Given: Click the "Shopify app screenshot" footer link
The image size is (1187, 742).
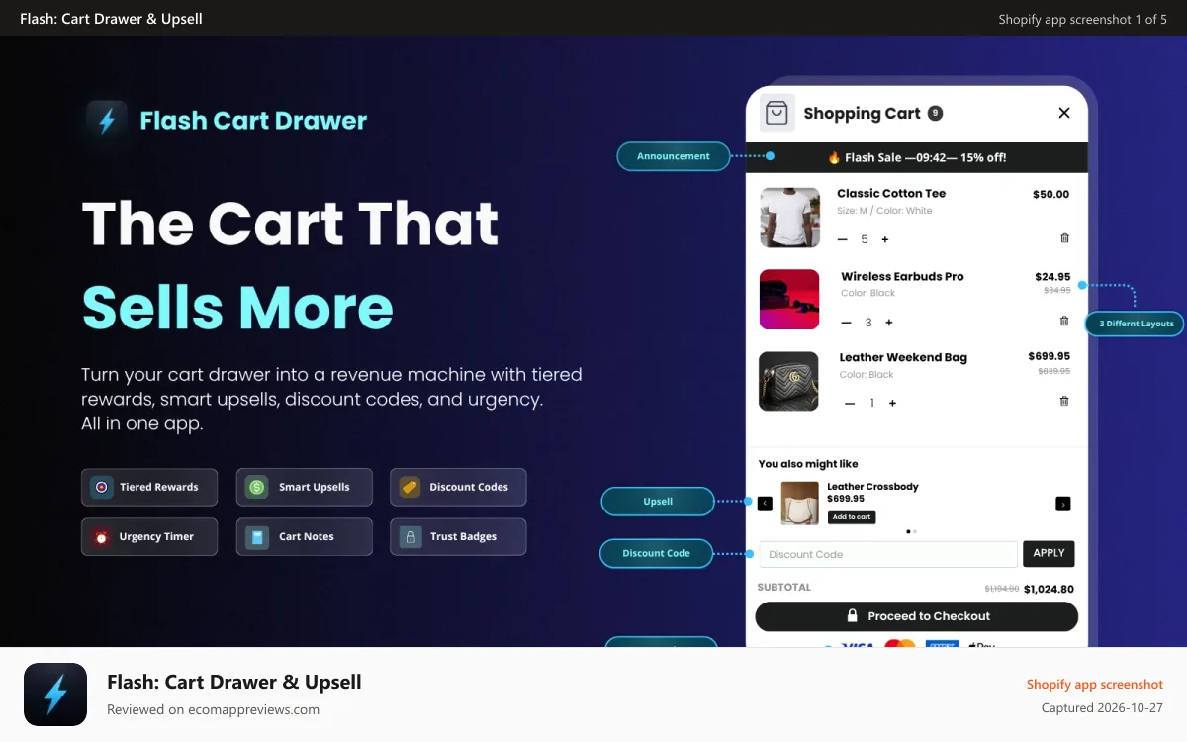Looking at the screenshot, I should [1095, 685].
